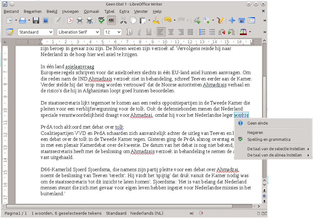Export directly as PDF
The image size is (314, 220).
[x=70, y=20]
